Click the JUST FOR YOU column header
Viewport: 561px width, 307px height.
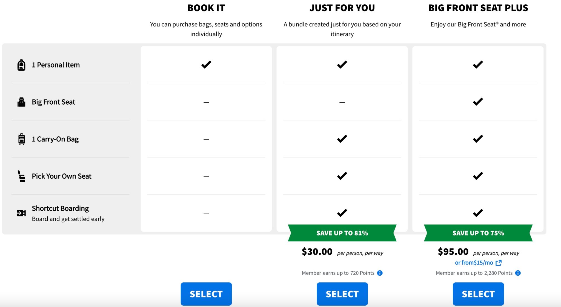[x=342, y=8]
